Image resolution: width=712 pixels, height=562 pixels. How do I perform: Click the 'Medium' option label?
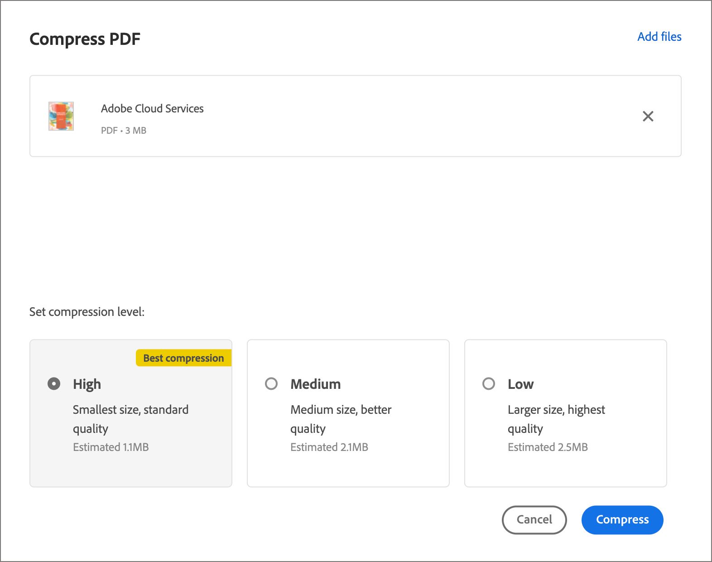pyautogui.click(x=316, y=384)
